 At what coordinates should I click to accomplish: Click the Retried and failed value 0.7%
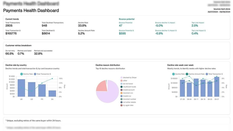(21, 54)
